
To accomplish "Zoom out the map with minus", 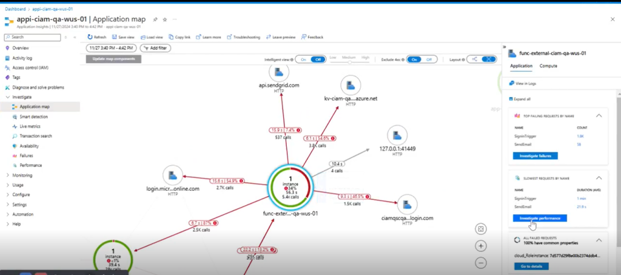I will [x=481, y=263].
